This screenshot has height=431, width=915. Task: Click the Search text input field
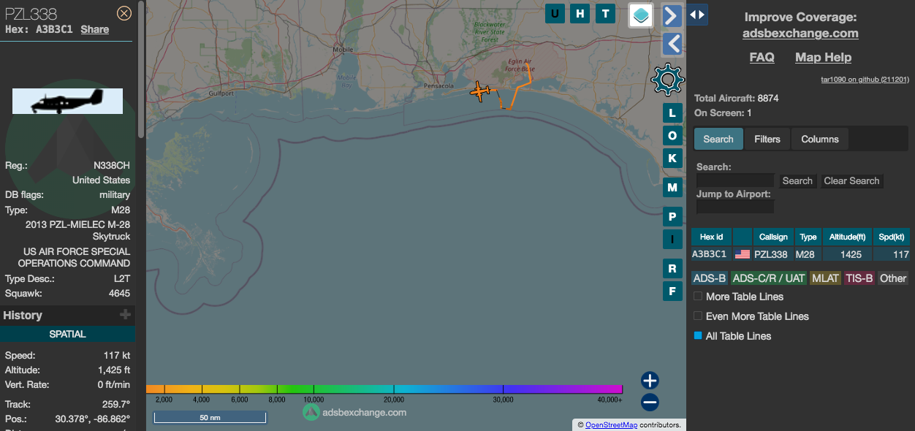735,180
